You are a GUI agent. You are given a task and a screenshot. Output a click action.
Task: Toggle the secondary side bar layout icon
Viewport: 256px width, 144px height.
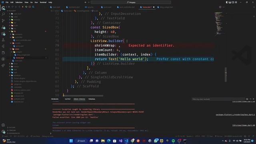(233, 2)
